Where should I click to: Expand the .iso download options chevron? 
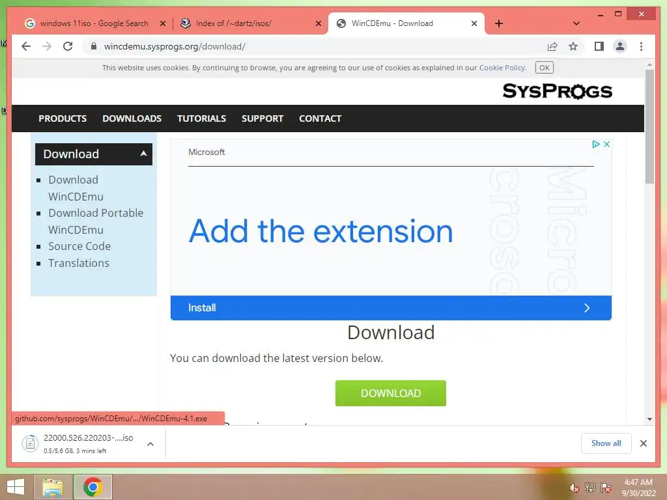pyautogui.click(x=150, y=444)
